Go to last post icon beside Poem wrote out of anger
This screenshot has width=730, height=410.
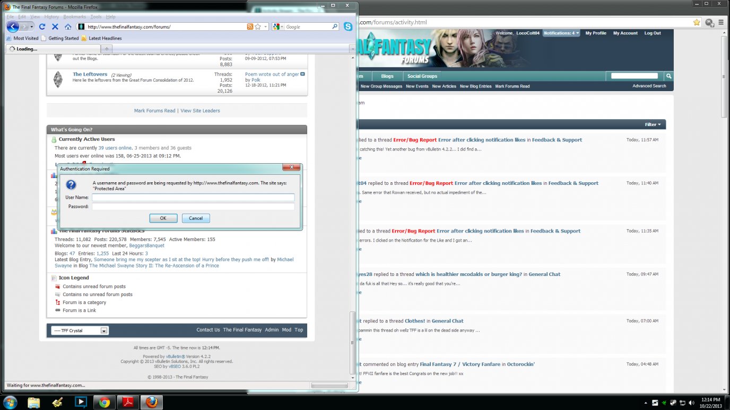tap(303, 74)
